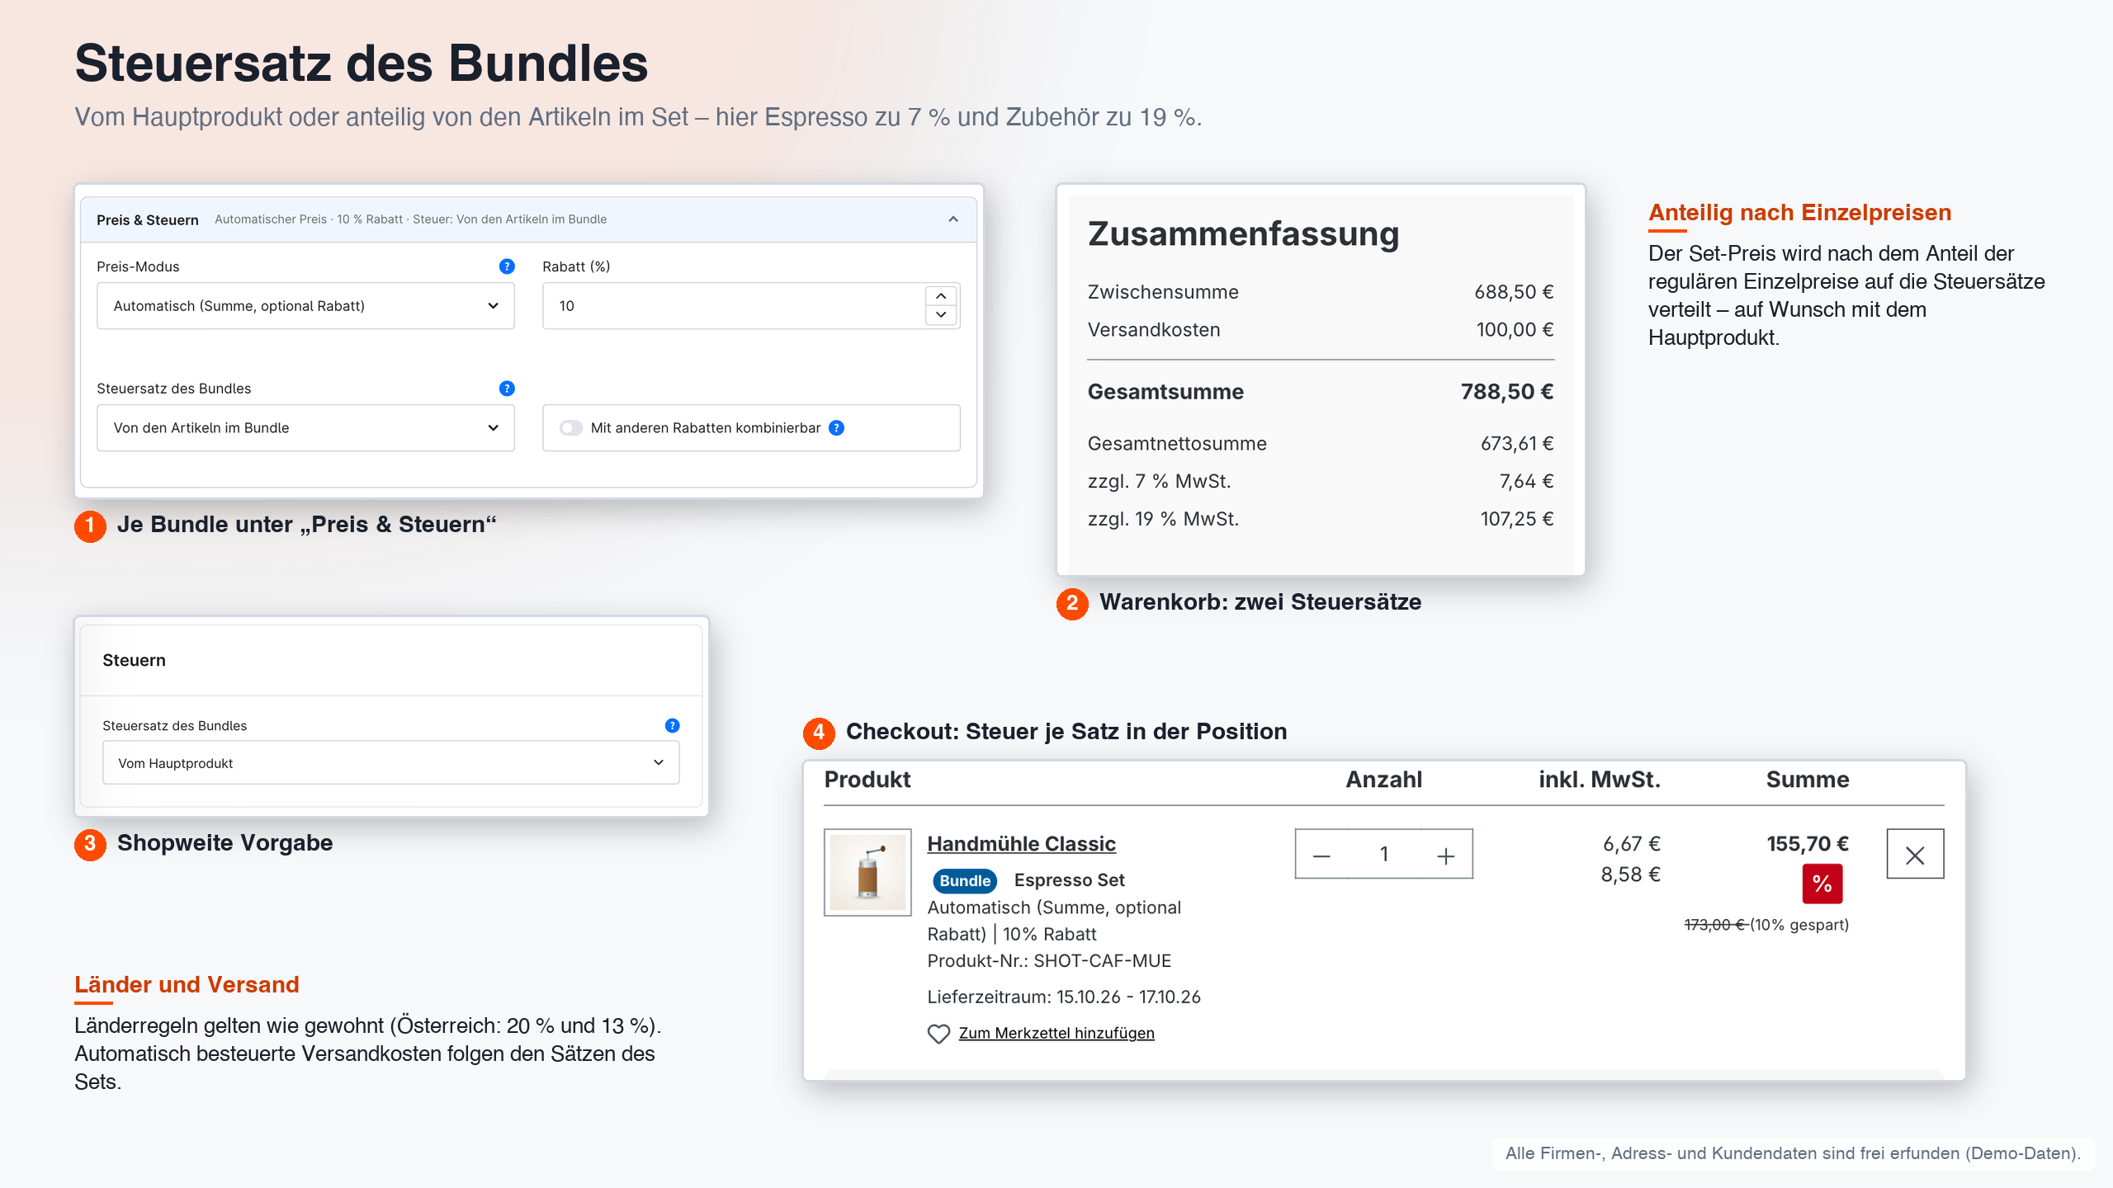This screenshot has height=1188, width=2113.
Task: Click the Zwischensumme value 688,50 €
Action: [1513, 292]
